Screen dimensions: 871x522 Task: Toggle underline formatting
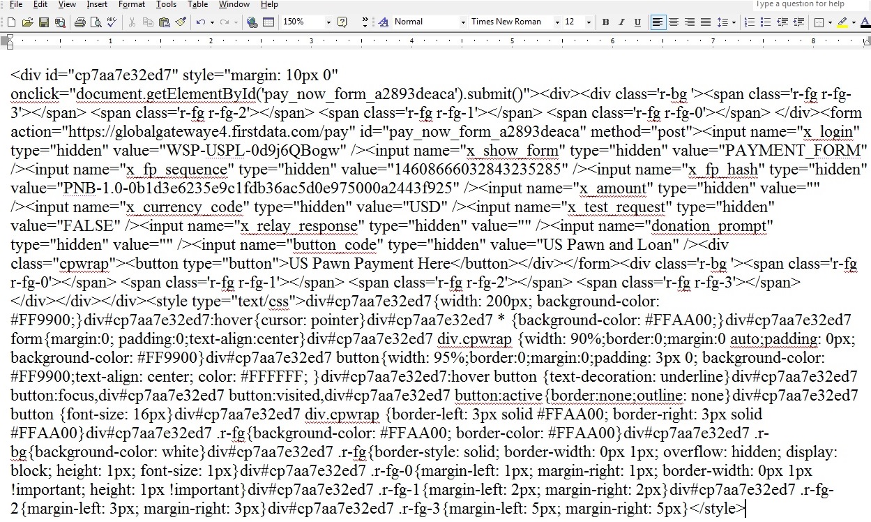click(x=637, y=22)
